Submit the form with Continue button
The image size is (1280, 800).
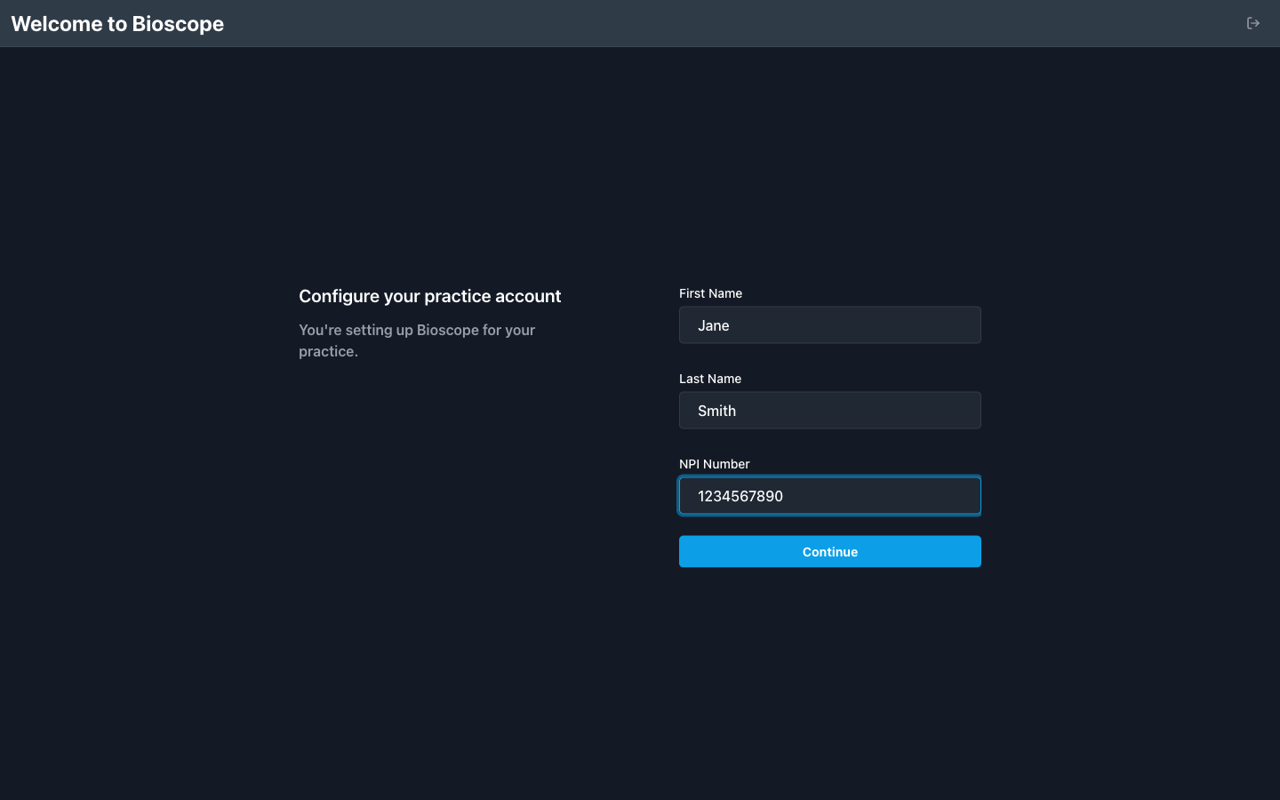click(x=830, y=552)
